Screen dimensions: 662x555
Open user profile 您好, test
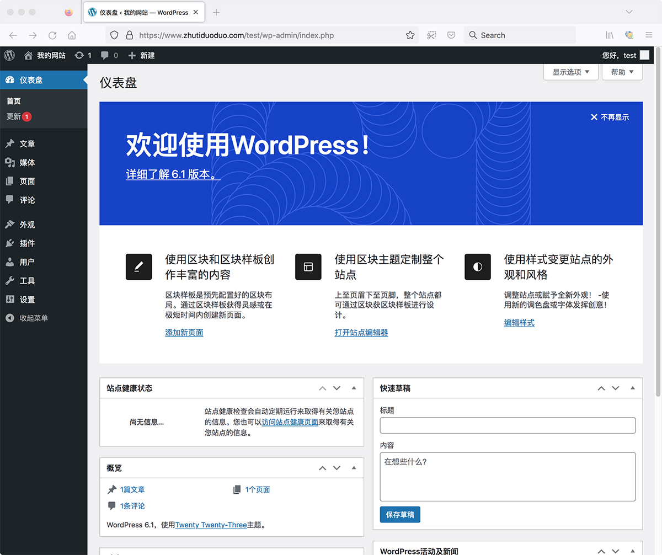tap(626, 55)
